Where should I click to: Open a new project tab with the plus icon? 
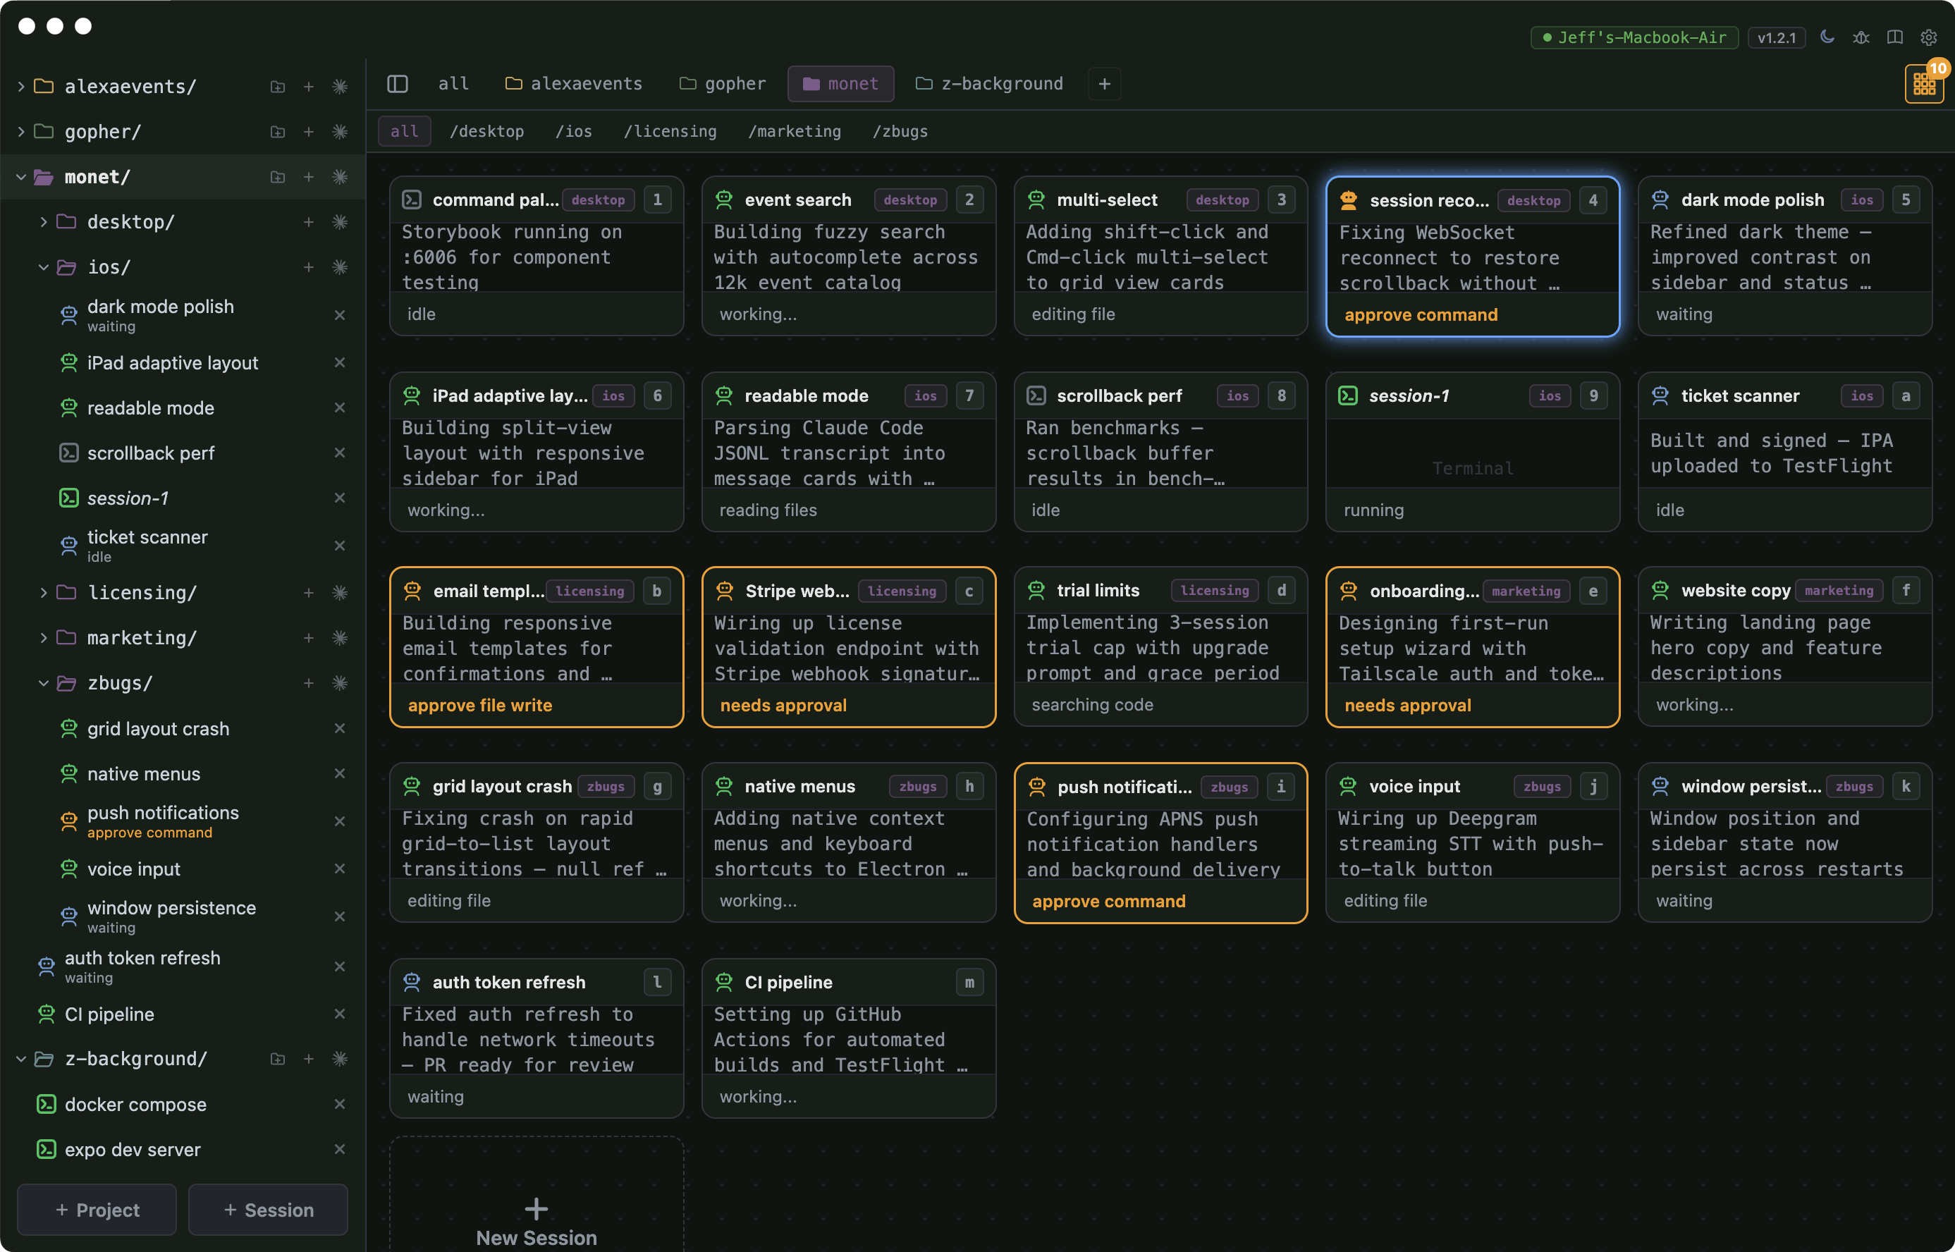coord(1105,84)
